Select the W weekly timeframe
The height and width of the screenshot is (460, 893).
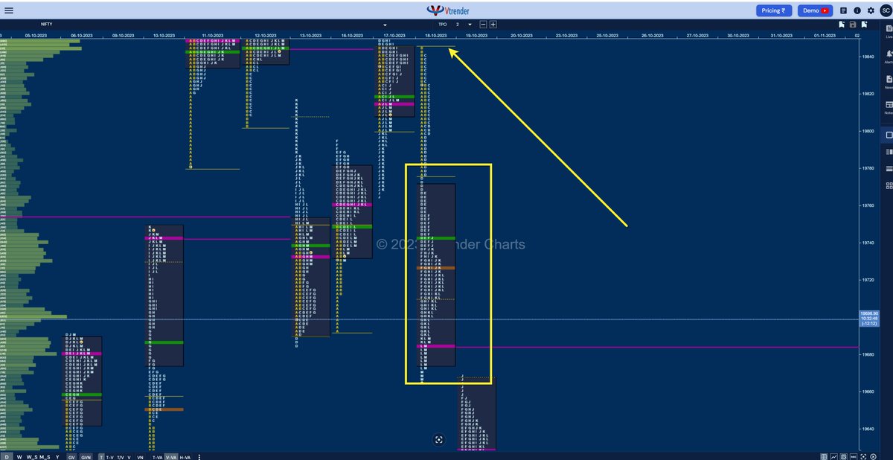tap(19, 456)
